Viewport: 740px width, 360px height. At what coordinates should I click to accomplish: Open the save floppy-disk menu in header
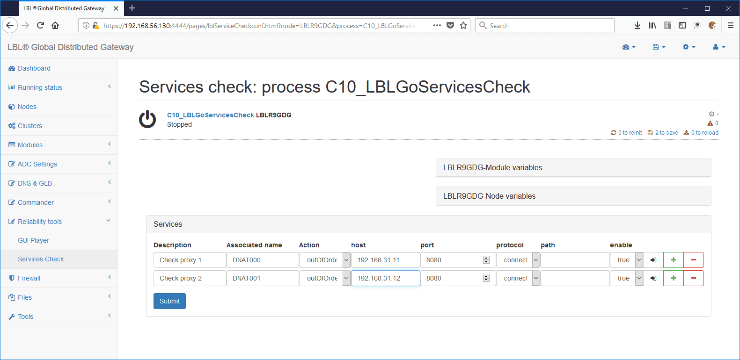click(x=659, y=47)
